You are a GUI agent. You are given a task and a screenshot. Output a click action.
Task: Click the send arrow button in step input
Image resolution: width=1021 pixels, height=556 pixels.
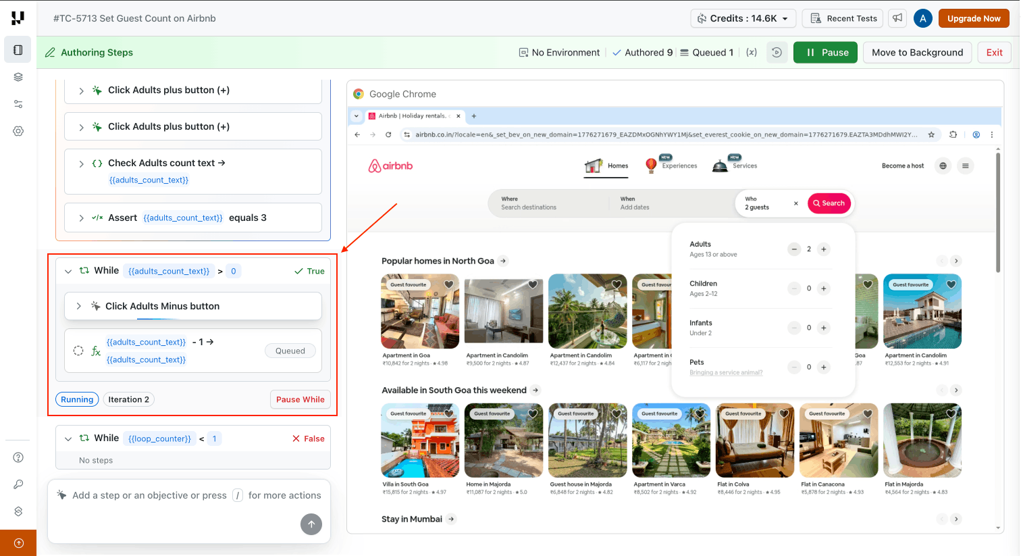311,524
